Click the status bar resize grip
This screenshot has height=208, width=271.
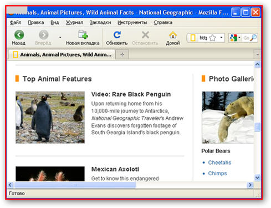click(258, 195)
